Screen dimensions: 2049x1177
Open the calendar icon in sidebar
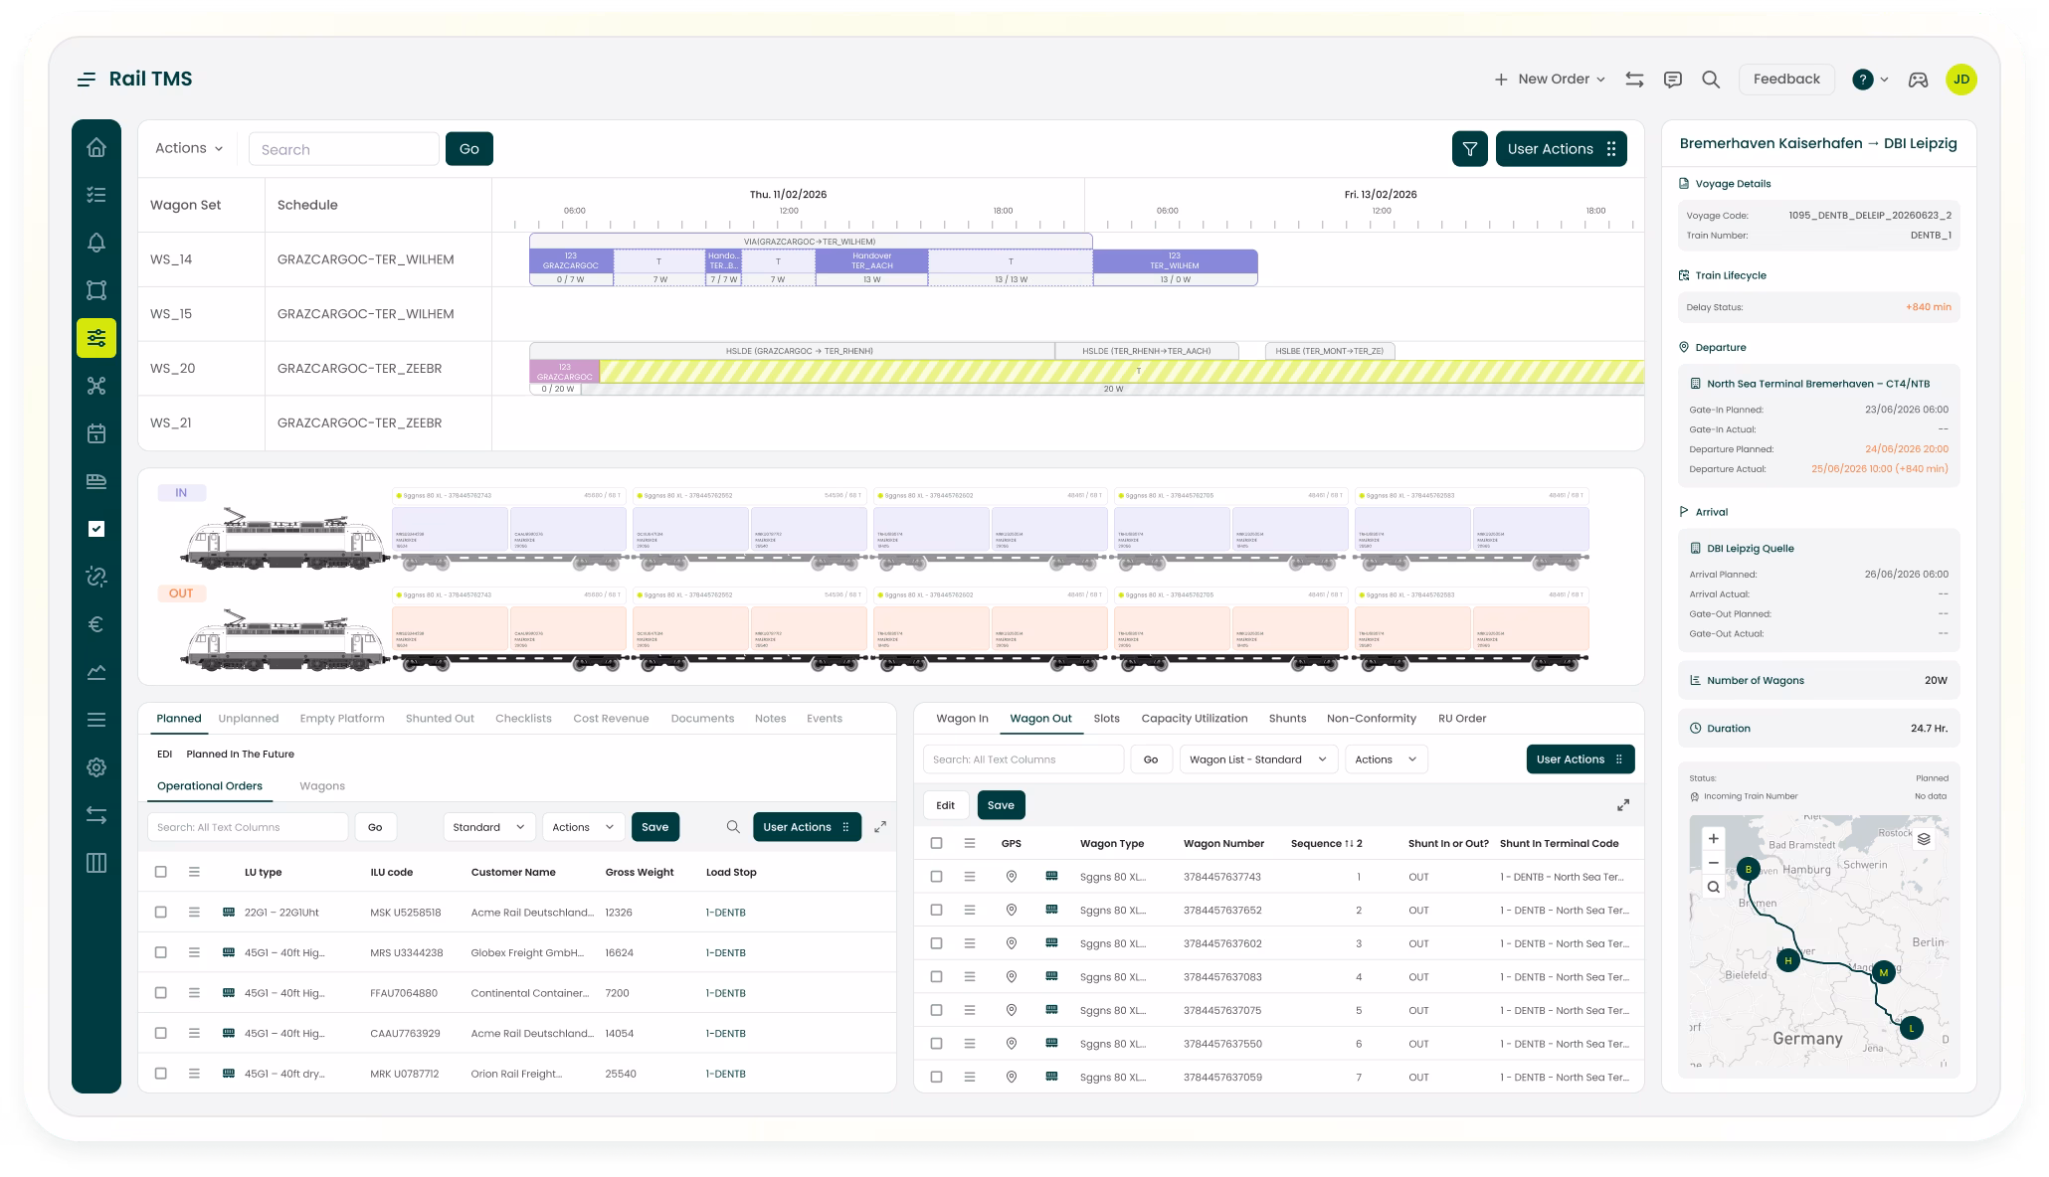pos(96,433)
